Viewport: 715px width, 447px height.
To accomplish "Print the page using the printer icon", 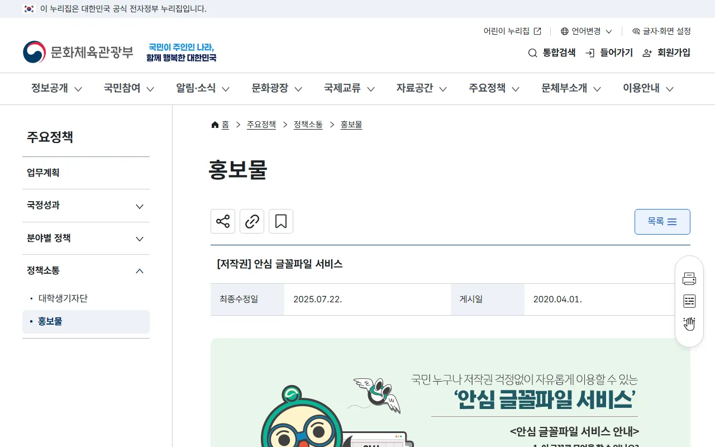I will (689, 278).
